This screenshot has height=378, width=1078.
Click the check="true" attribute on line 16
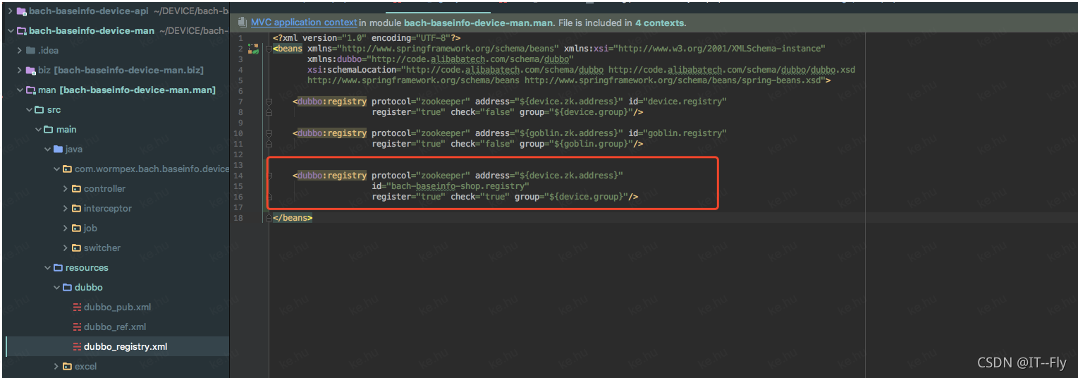[480, 197]
